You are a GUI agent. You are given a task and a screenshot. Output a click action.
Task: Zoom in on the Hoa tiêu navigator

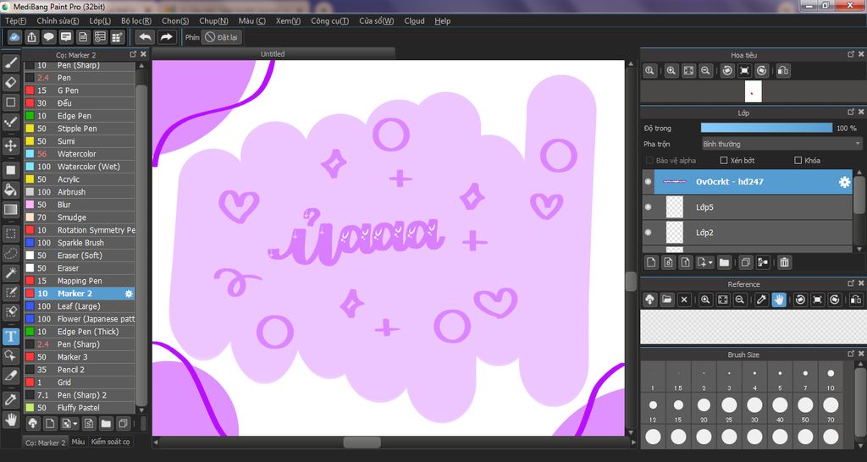pos(671,71)
